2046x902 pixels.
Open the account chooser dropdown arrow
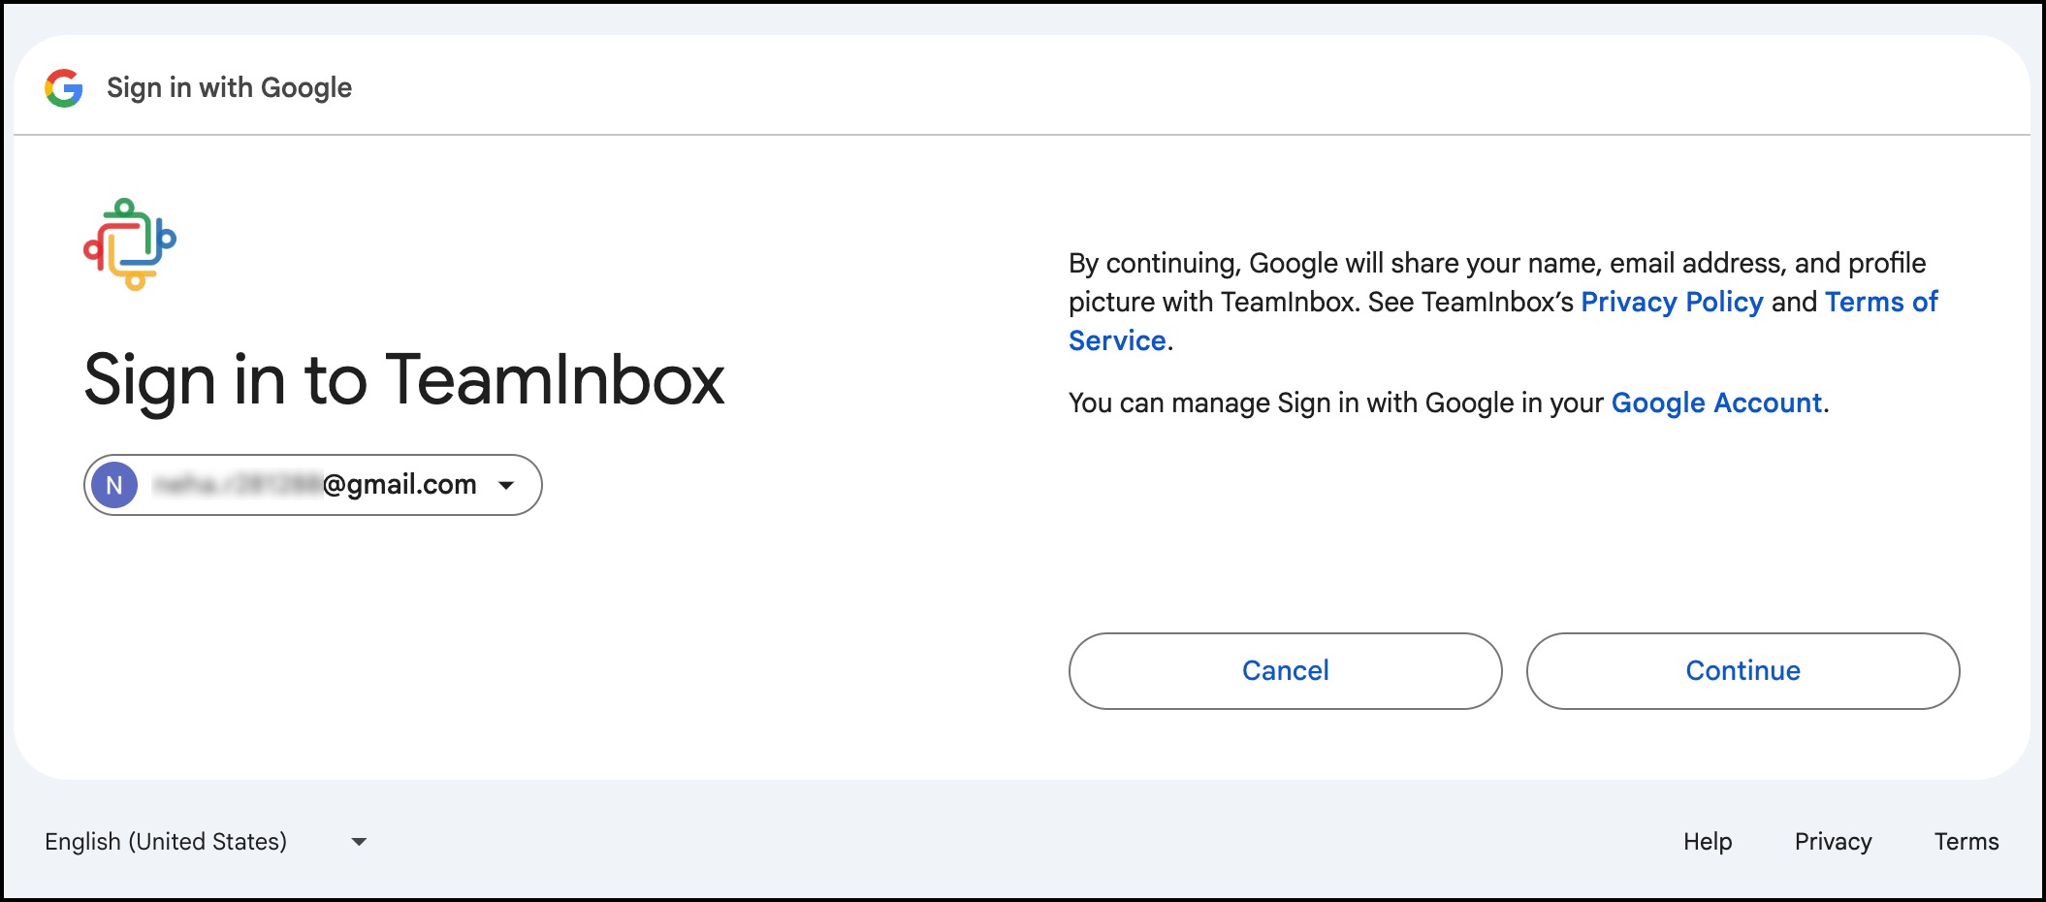[x=507, y=485]
